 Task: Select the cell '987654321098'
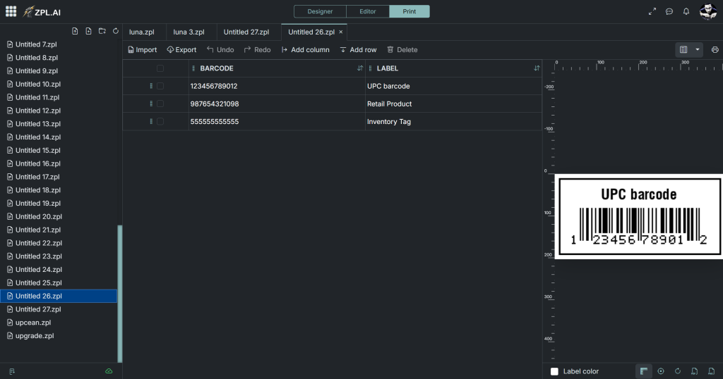pyautogui.click(x=277, y=104)
